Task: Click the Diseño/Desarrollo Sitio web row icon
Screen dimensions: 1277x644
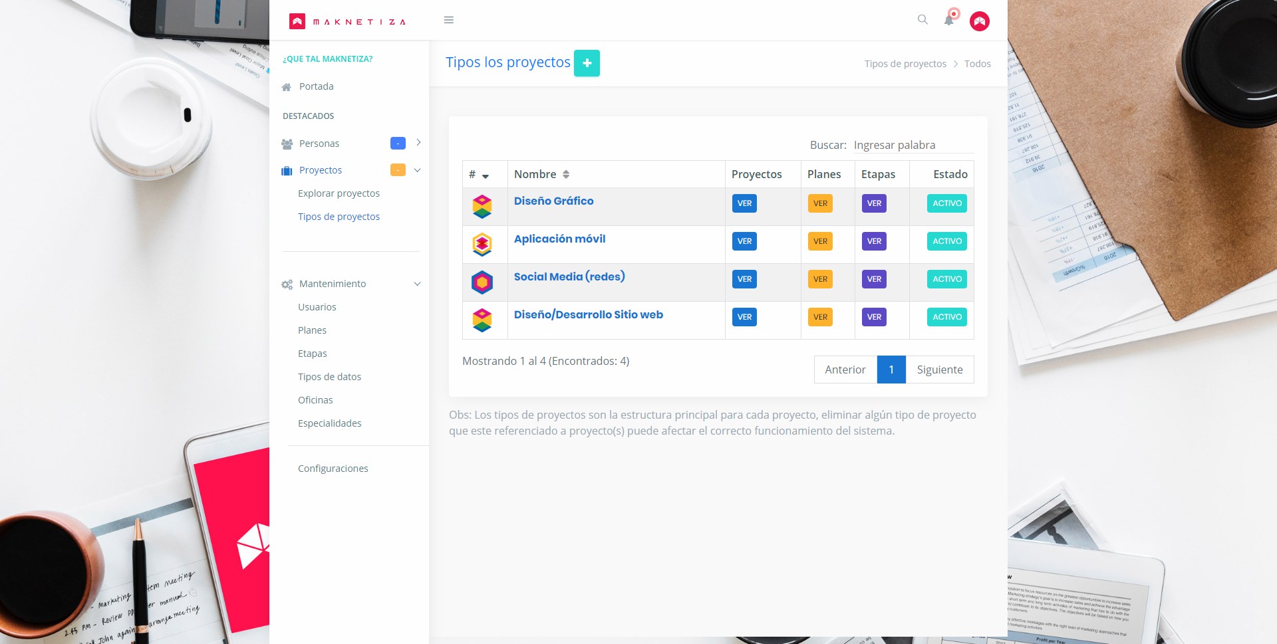Action: tap(482, 320)
